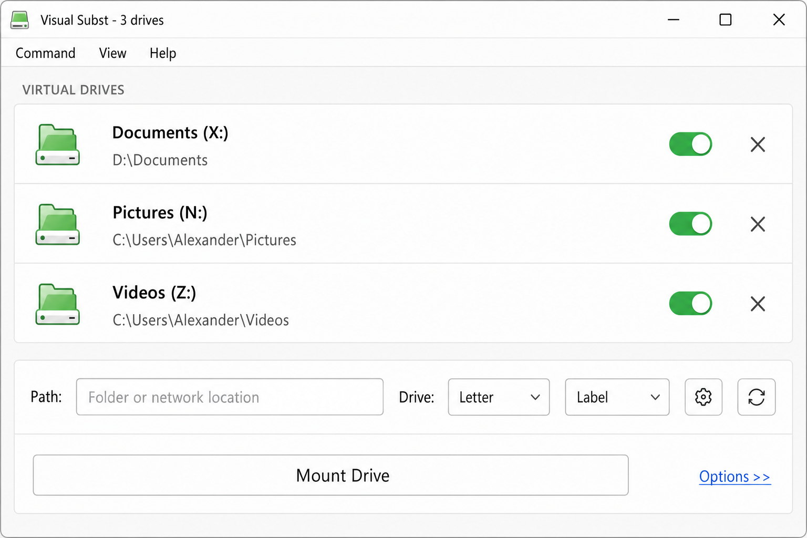Click the Mount Drive button
The width and height of the screenshot is (807, 538).
point(330,475)
